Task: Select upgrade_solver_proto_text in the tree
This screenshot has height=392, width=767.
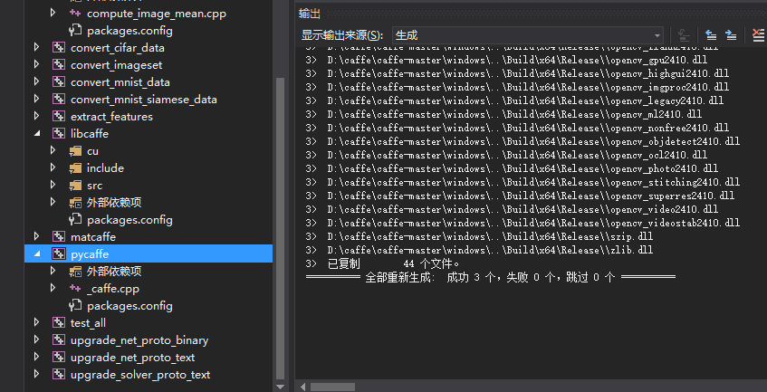Action: pyautogui.click(x=140, y=375)
